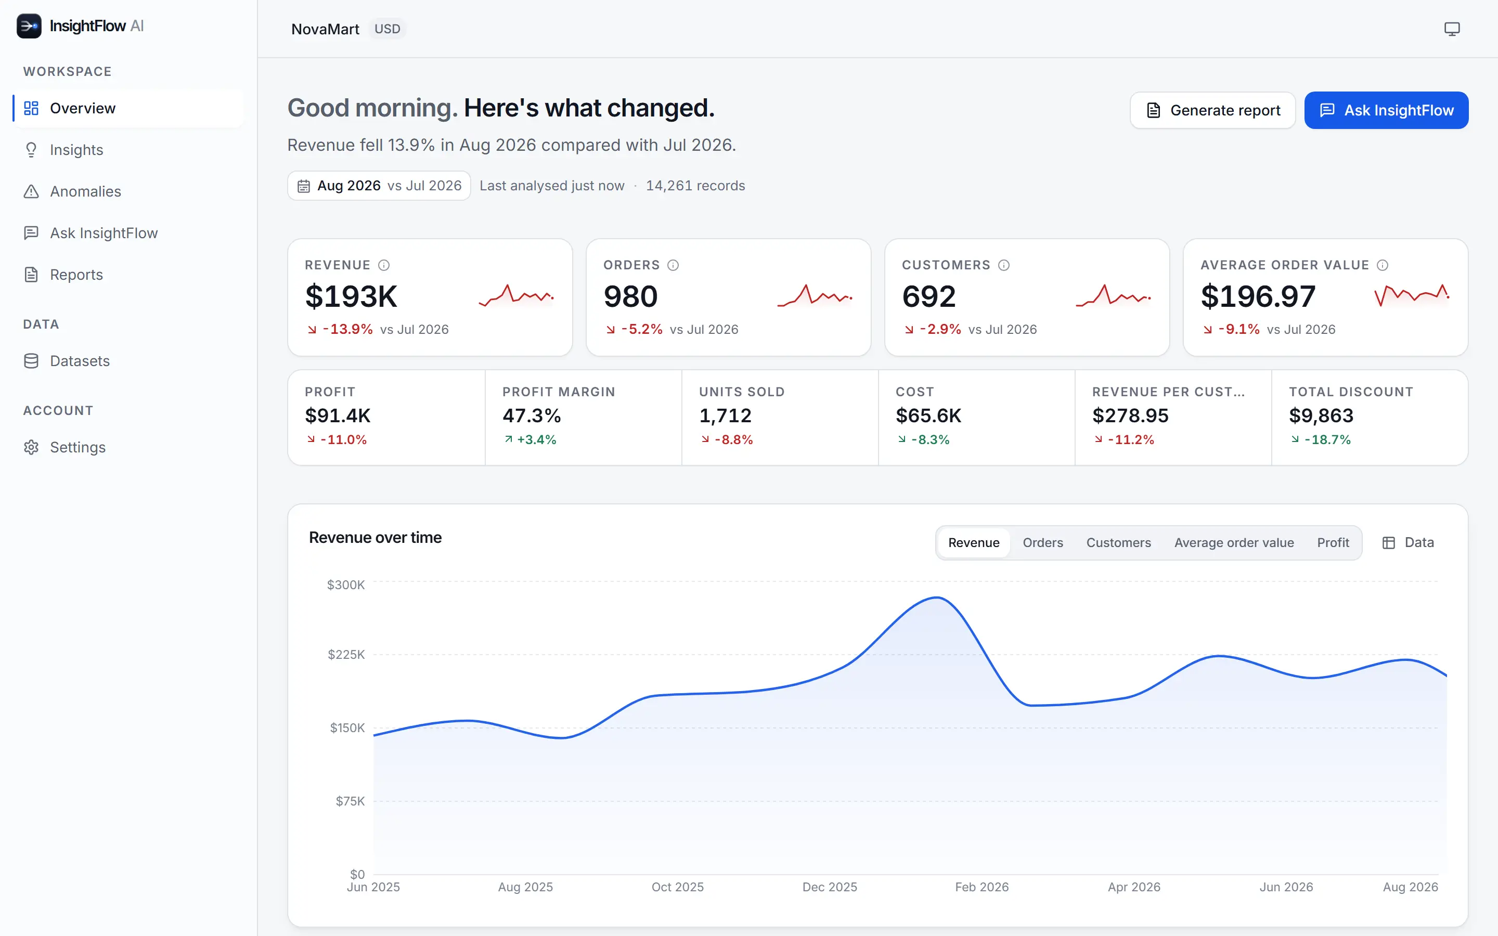Switch chart to the Customers tab

pos(1118,543)
